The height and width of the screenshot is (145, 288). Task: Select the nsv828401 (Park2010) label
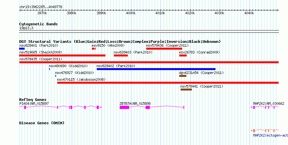pos(39,45)
